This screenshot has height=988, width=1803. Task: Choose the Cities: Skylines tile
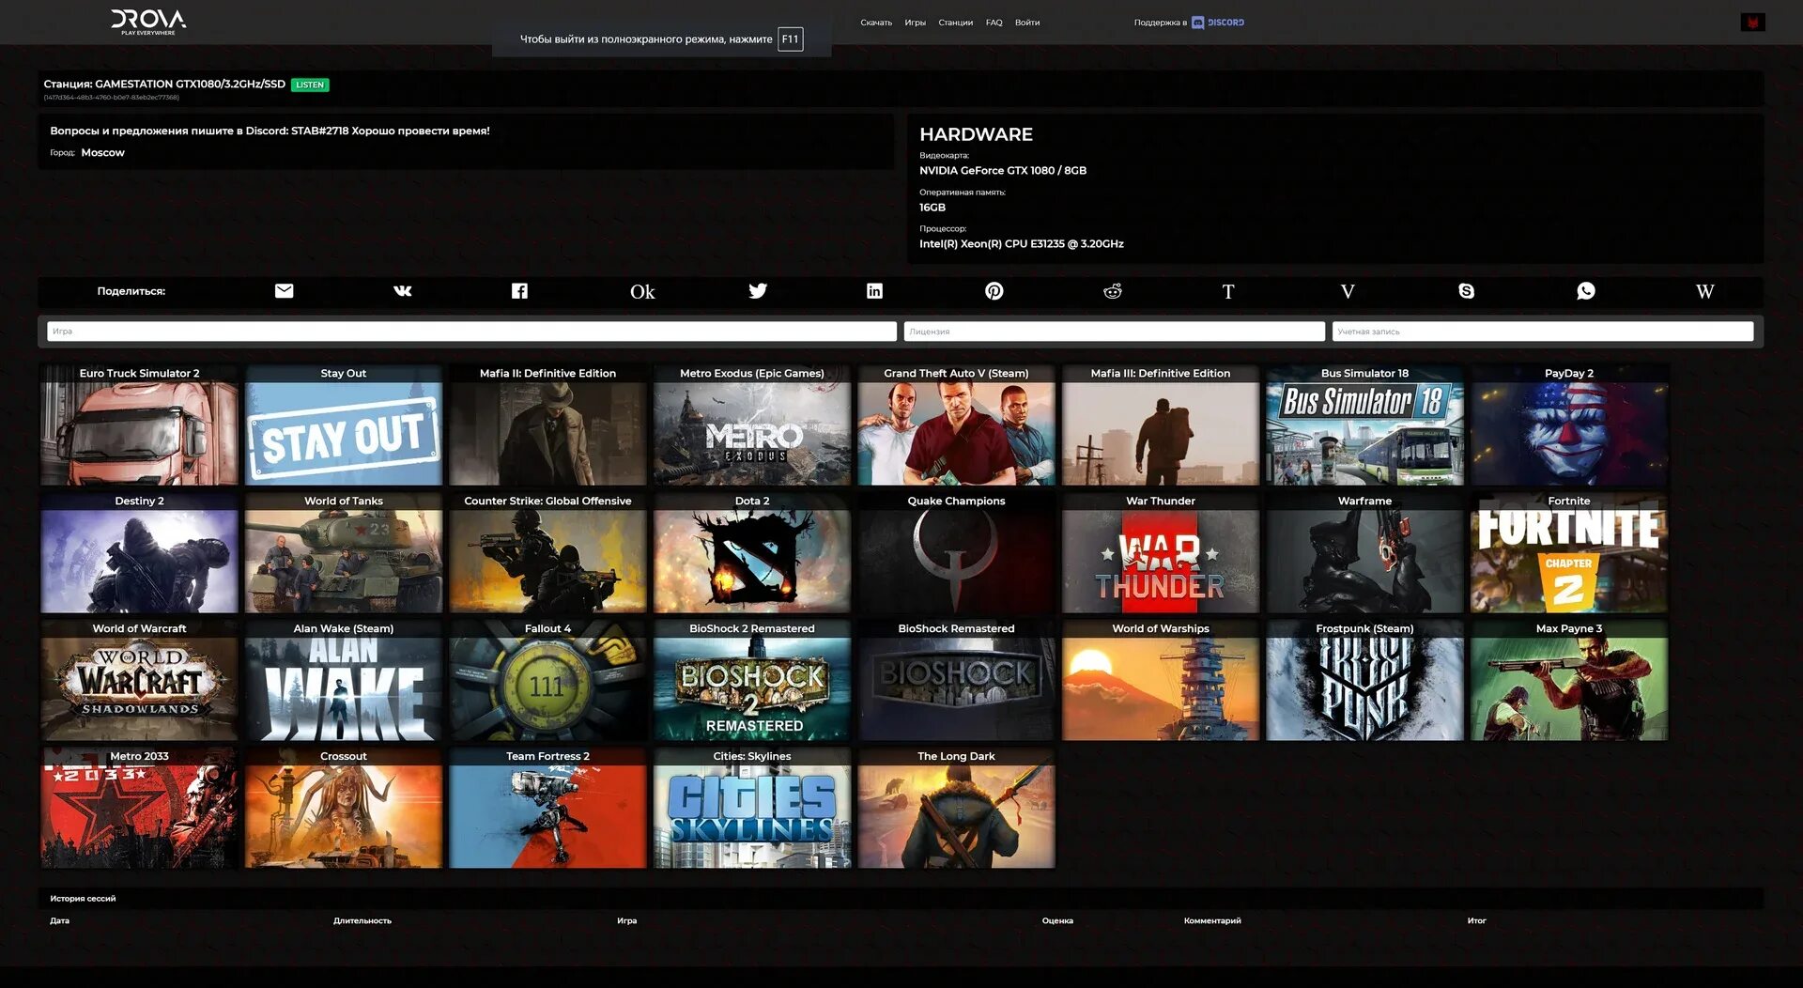[x=752, y=808]
